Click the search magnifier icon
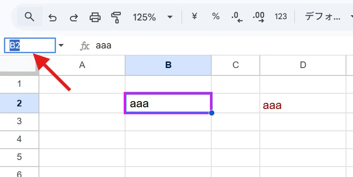 (x=29, y=17)
